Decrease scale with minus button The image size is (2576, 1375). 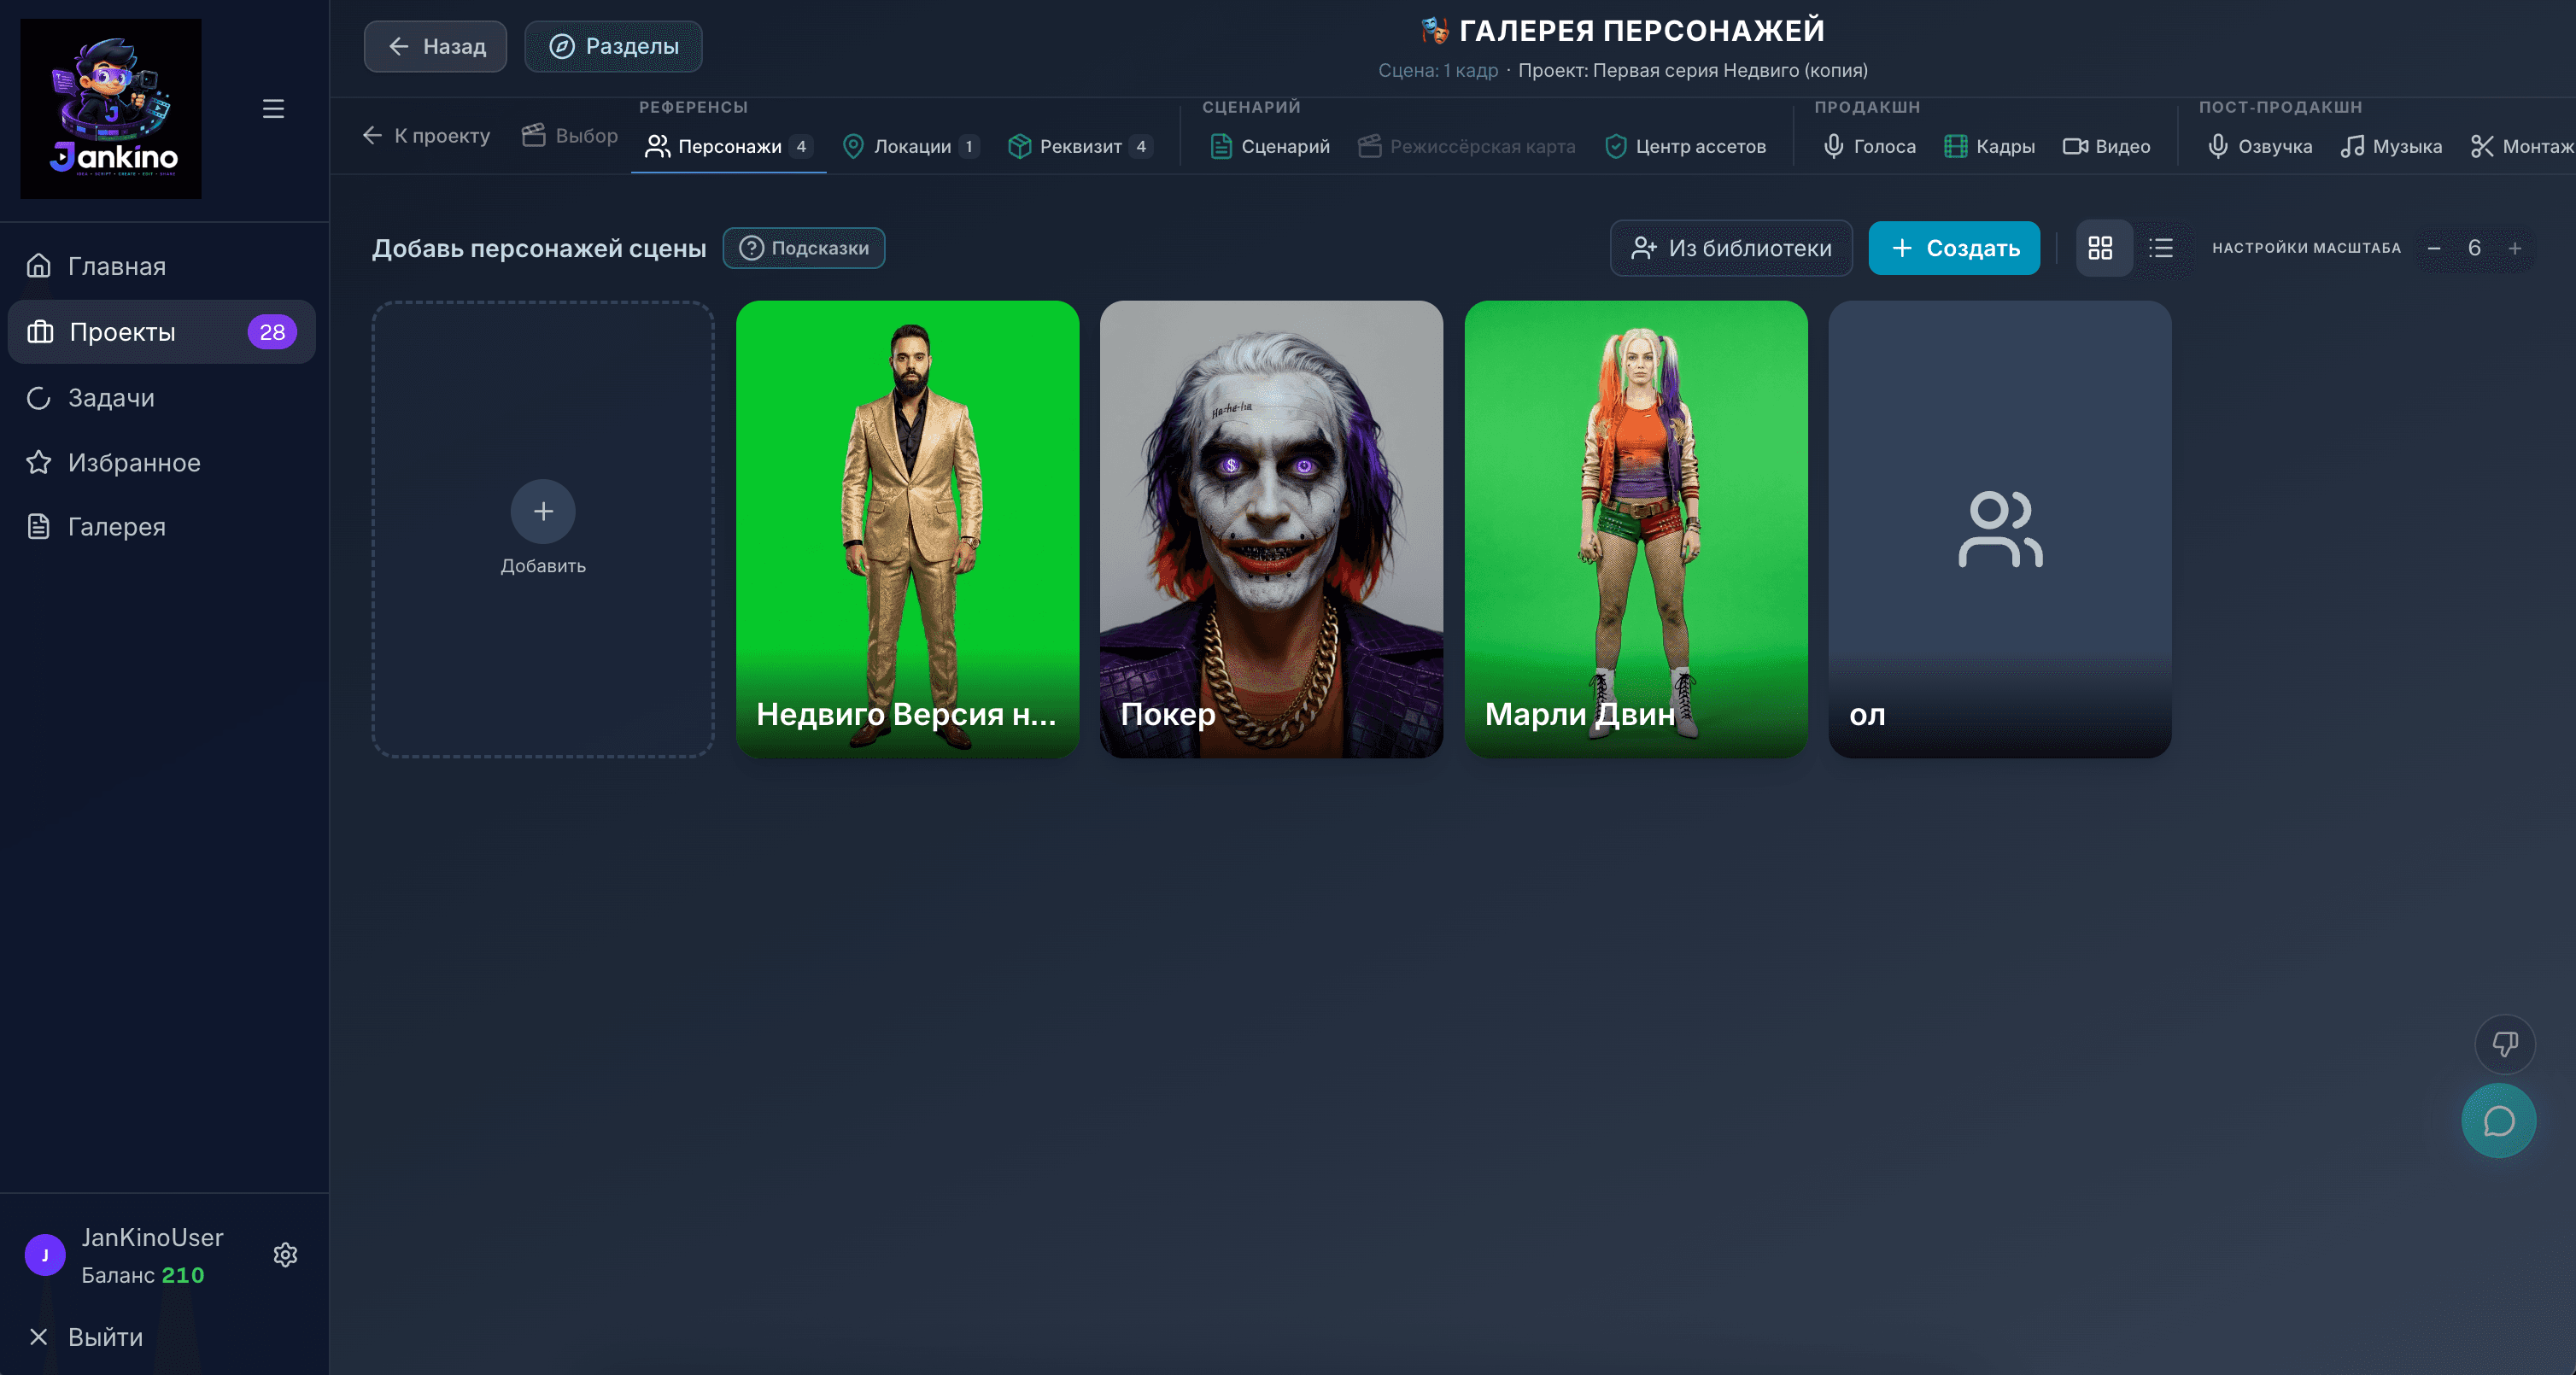2433,248
